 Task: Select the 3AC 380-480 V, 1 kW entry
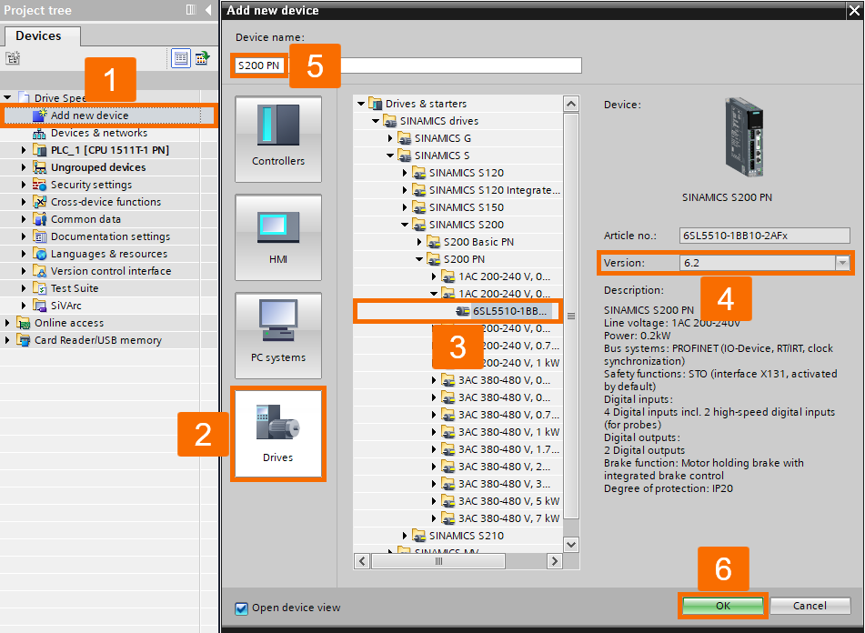point(508,432)
